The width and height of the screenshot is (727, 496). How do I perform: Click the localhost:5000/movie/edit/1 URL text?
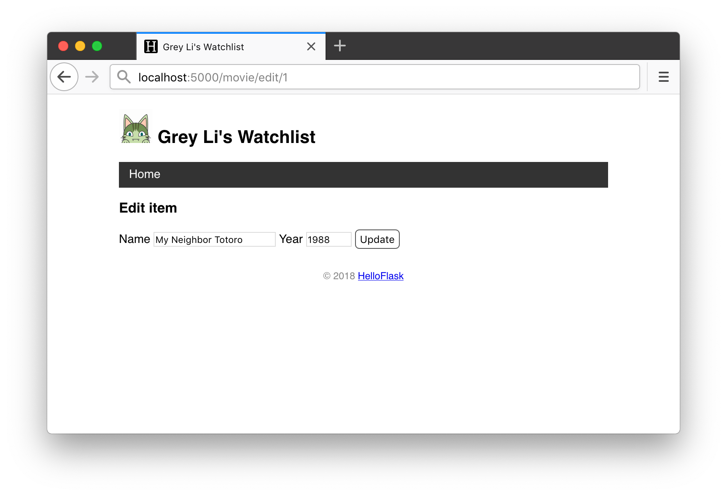point(213,78)
